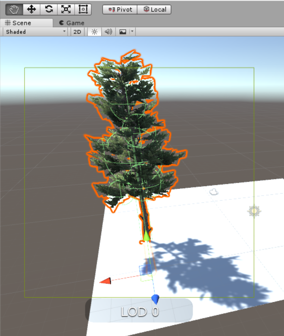Select the Hand tool
Viewport: 284px width, 336px height.
click(14, 9)
